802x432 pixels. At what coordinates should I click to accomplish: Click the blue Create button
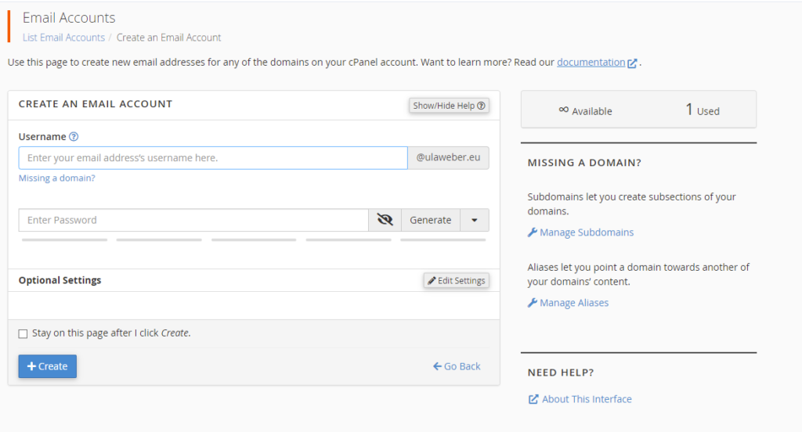pyautogui.click(x=48, y=366)
